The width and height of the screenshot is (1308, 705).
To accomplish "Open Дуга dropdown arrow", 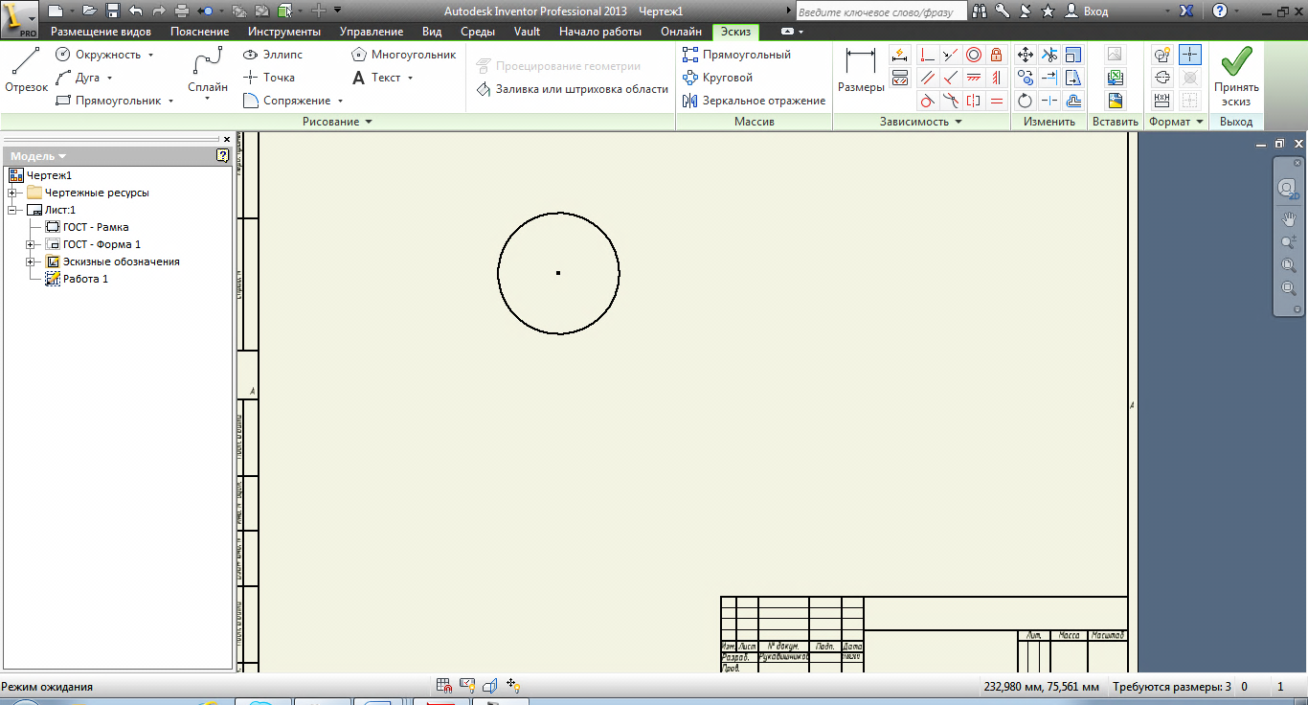I will 109,78.
